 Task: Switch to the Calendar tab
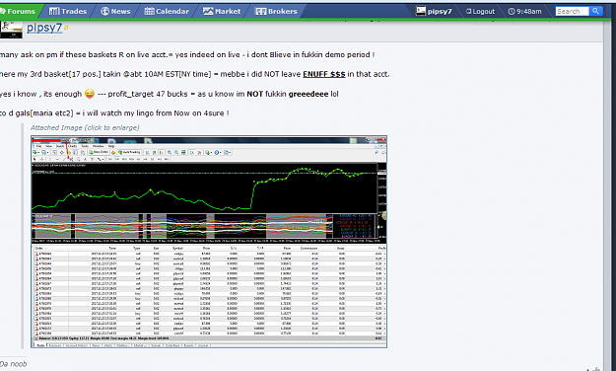[x=167, y=12]
